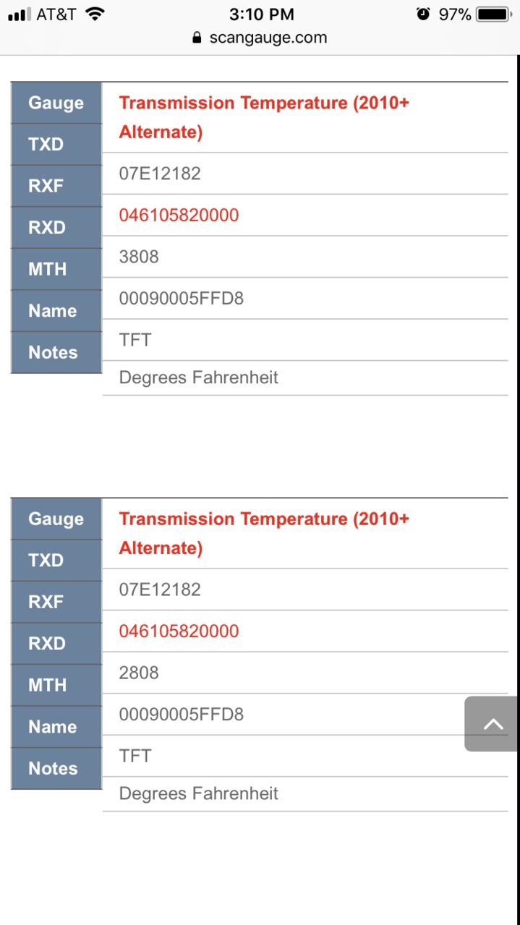
Task: Tap the Wi-Fi signal icon
Action: click(94, 14)
